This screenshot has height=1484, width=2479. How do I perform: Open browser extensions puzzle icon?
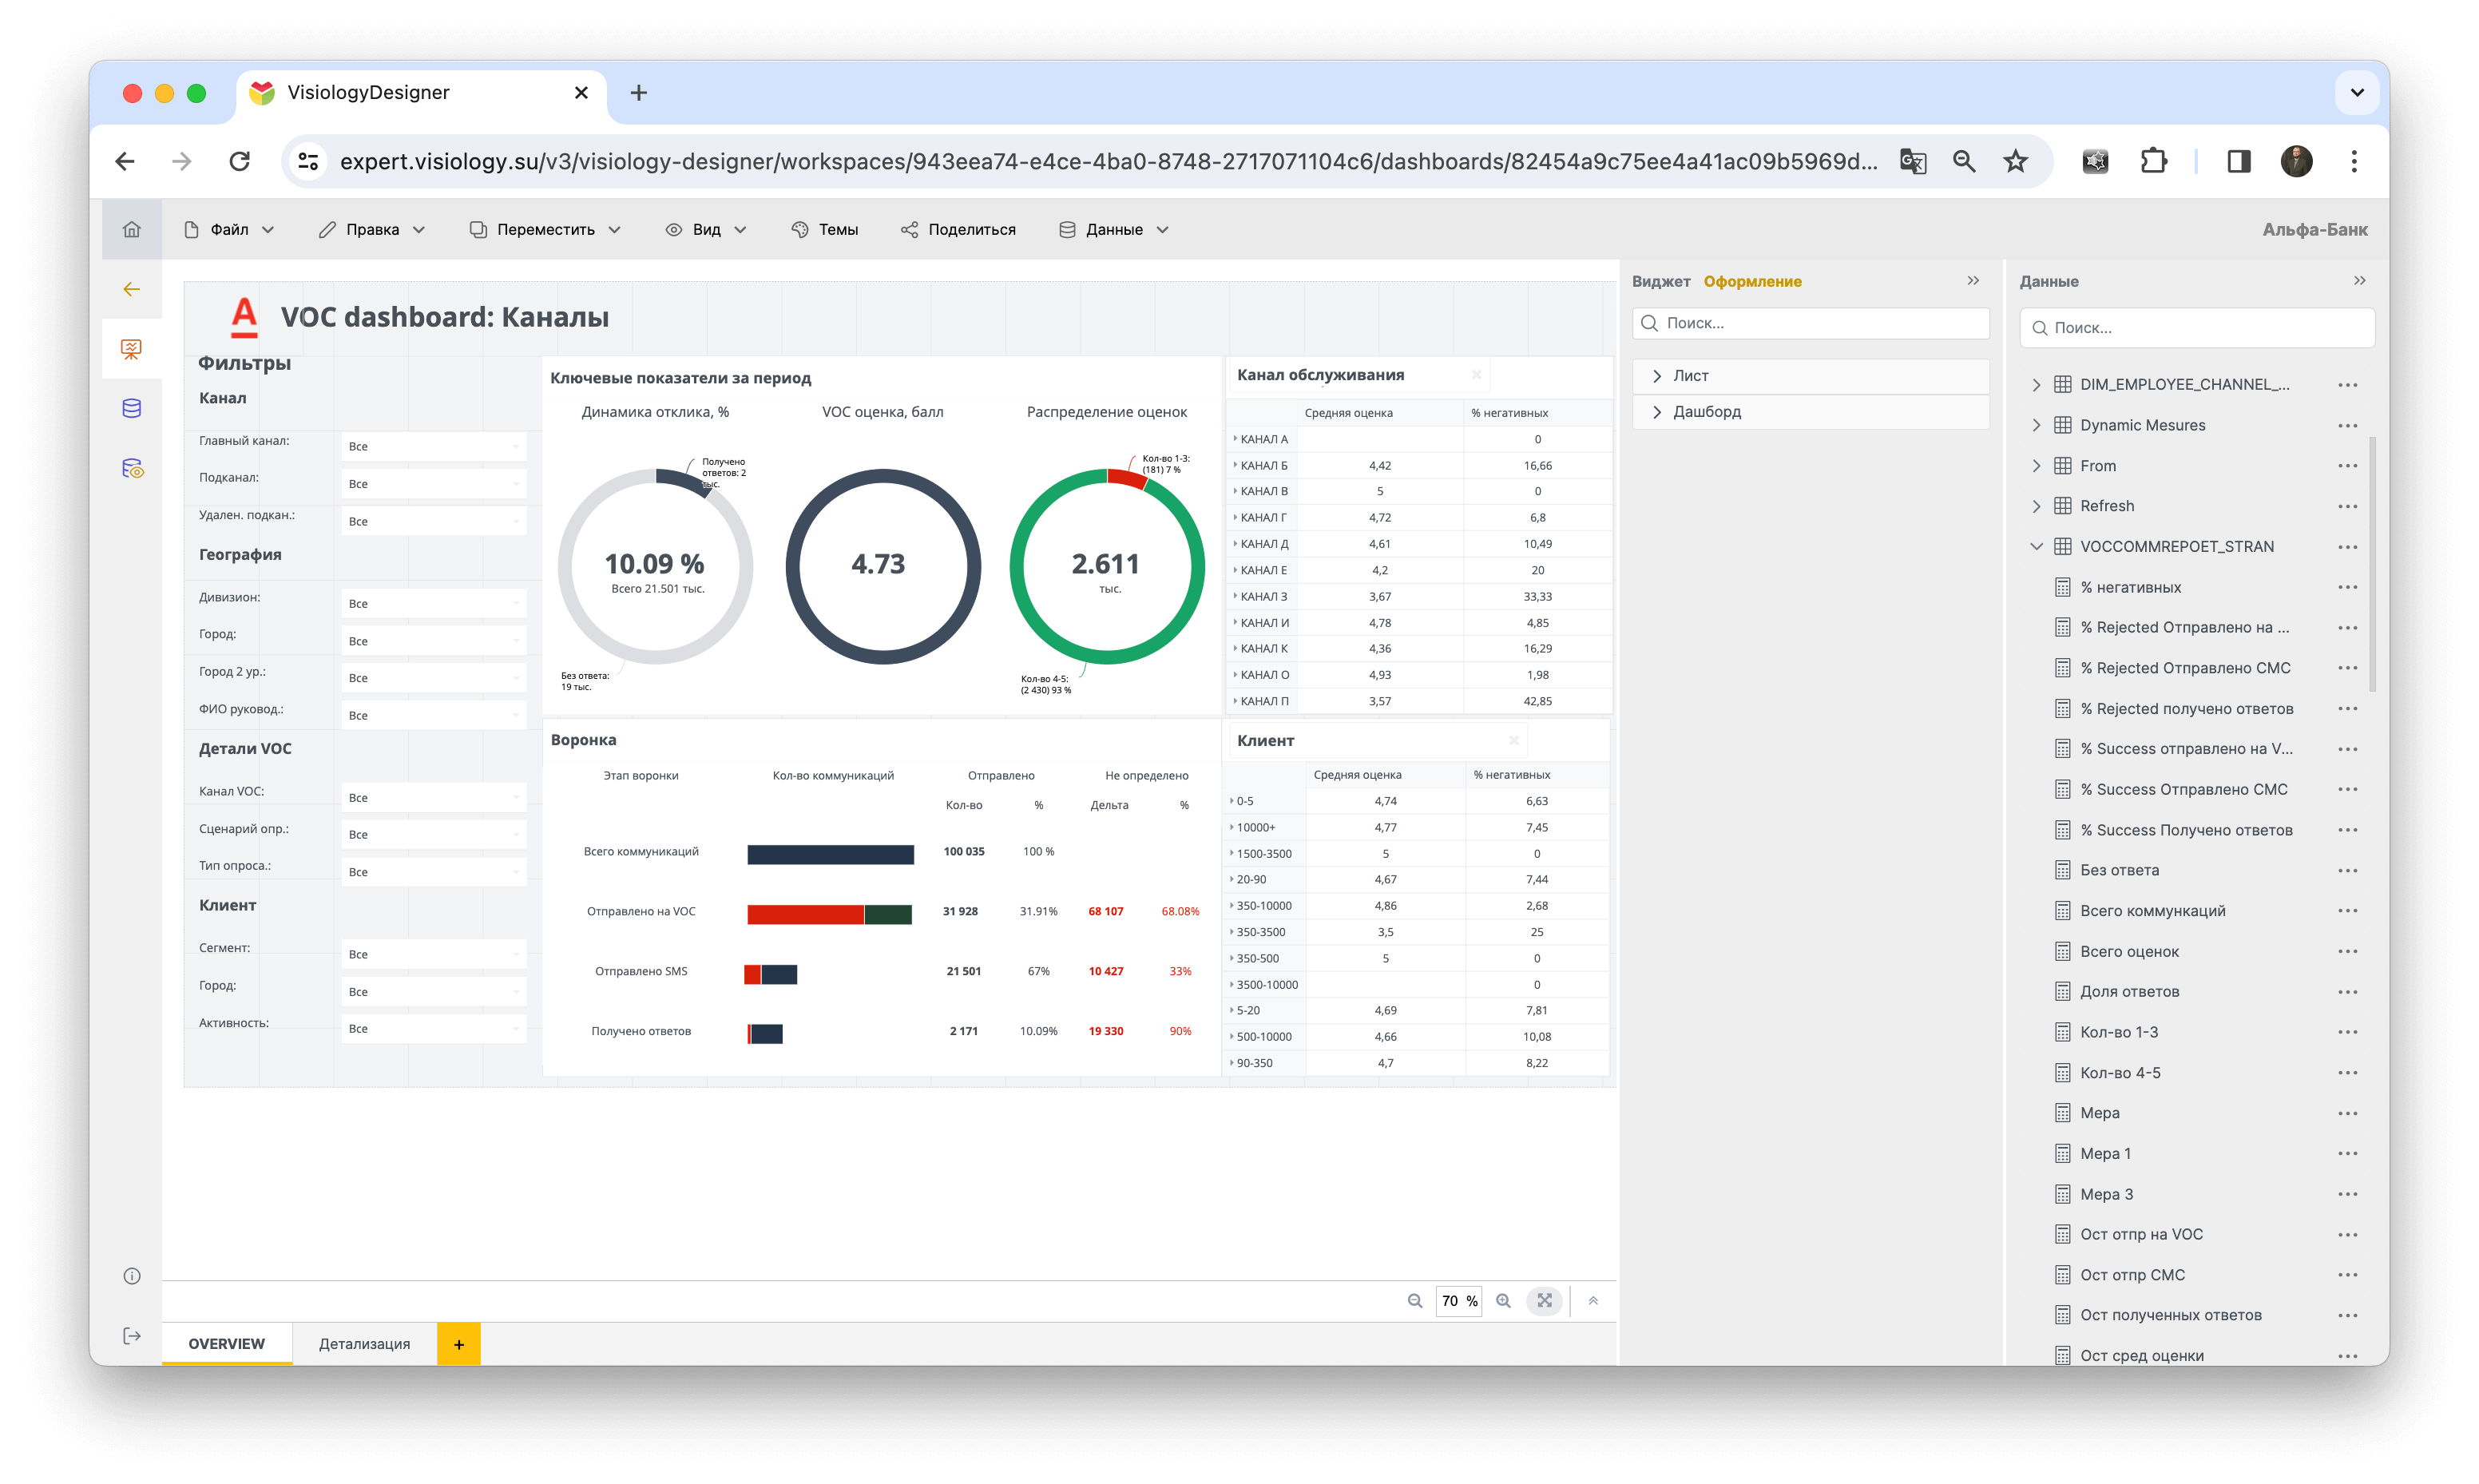(x=2153, y=161)
